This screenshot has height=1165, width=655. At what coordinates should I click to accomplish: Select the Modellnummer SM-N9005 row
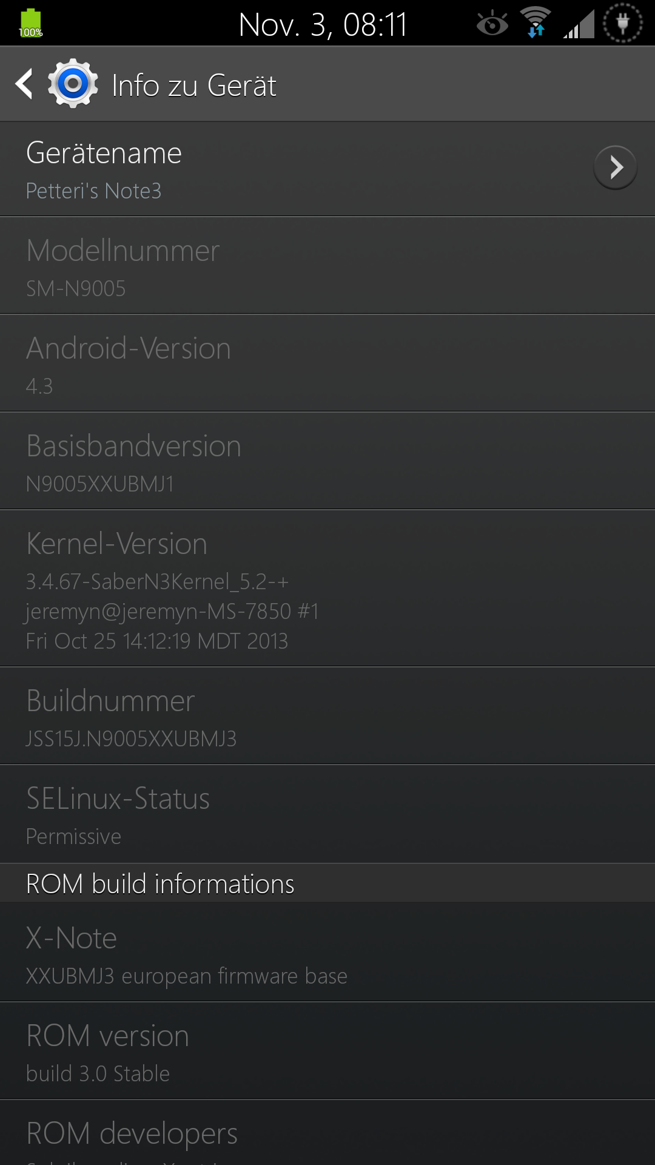pos(327,266)
